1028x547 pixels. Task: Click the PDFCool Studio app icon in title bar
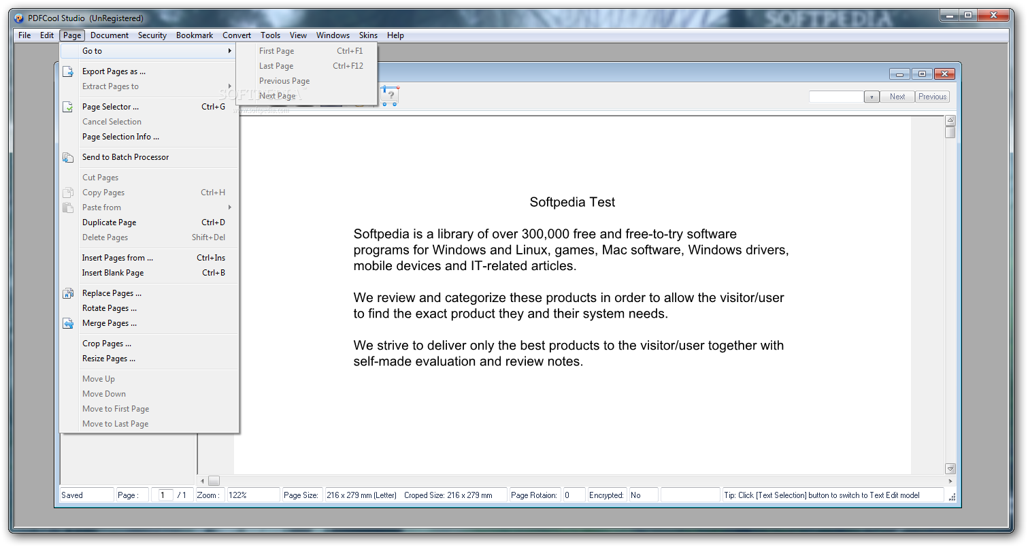(x=19, y=18)
